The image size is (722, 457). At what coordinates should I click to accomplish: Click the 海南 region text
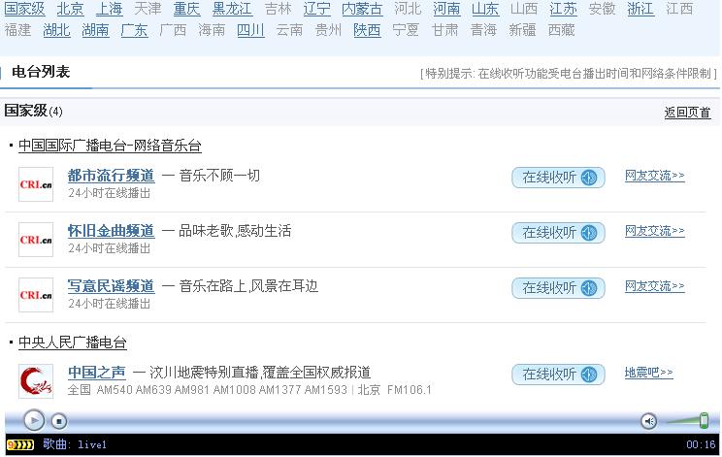(212, 30)
